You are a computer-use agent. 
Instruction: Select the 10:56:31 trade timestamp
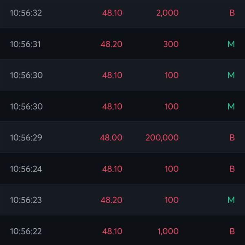pos(25,44)
